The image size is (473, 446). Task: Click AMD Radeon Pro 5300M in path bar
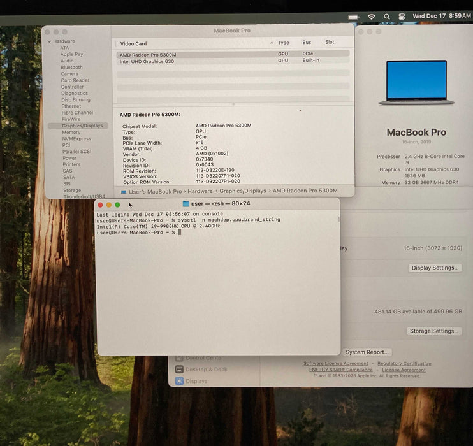coord(305,191)
